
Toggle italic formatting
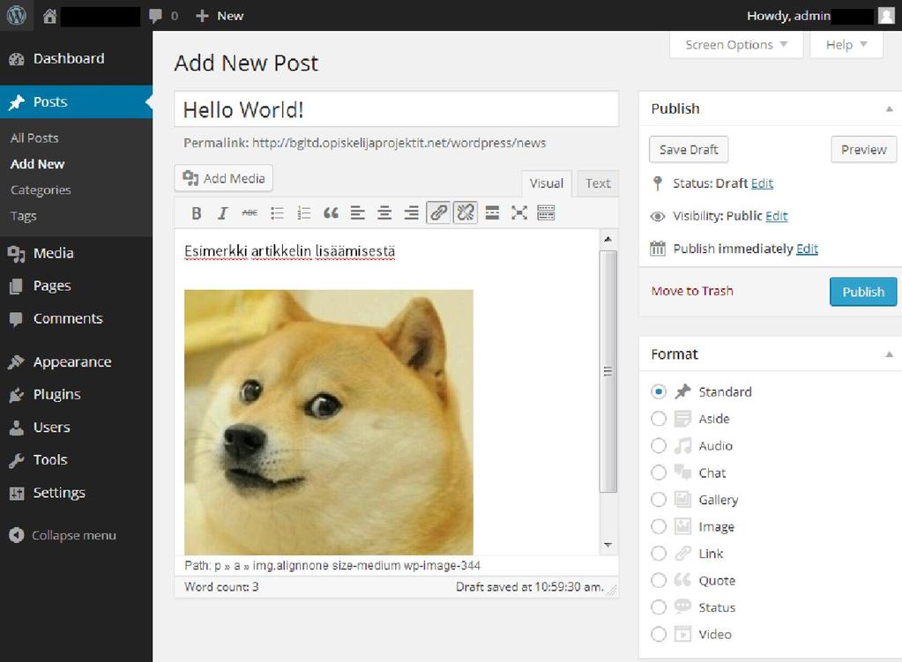pyautogui.click(x=222, y=213)
